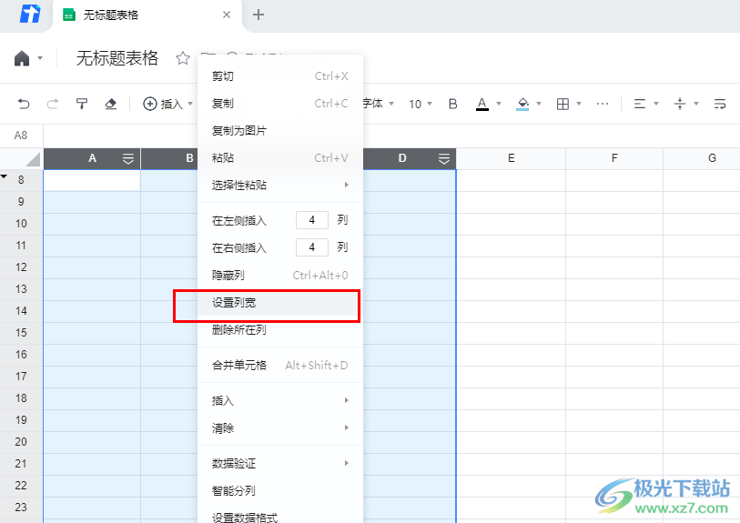The height and width of the screenshot is (523, 740).
Task: Star the document as favorite
Action: tap(183, 58)
